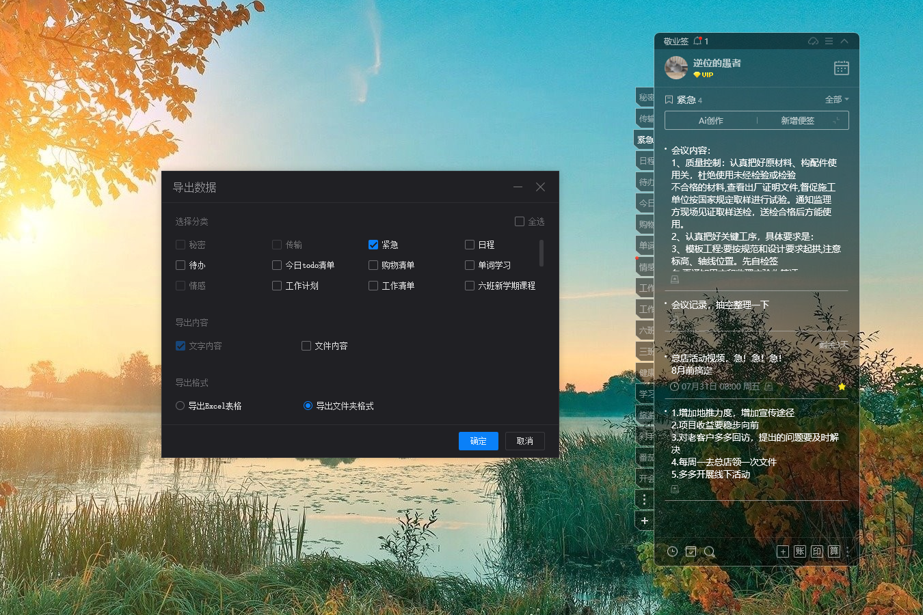Click the Ai创作 button
The image size is (923, 615).
click(x=711, y=120)
